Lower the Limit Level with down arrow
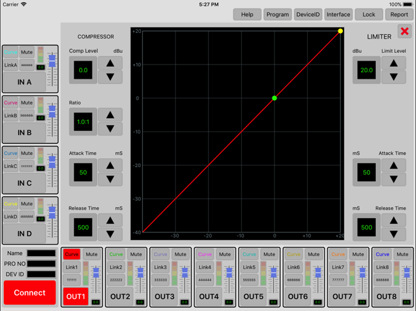The width and height of the screenshot is (416, 311). 394,77
